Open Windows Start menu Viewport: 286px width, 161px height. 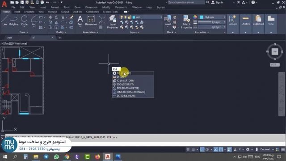pyautogui.click(x=5, y=157)
